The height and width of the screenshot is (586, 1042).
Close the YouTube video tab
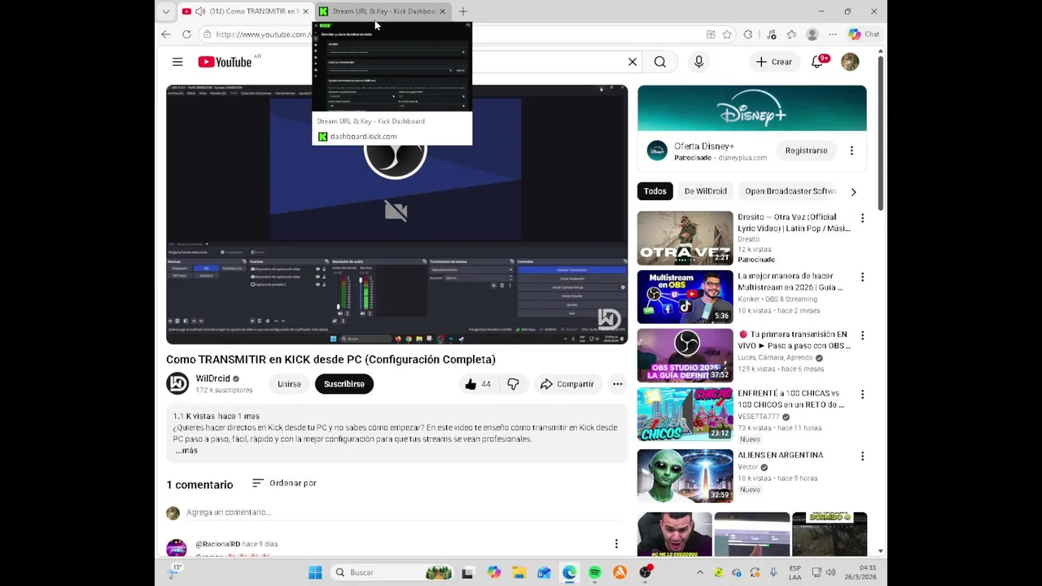(305, 11)
